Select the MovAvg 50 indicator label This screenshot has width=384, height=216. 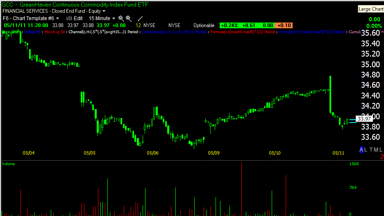(x=55, y=32)
